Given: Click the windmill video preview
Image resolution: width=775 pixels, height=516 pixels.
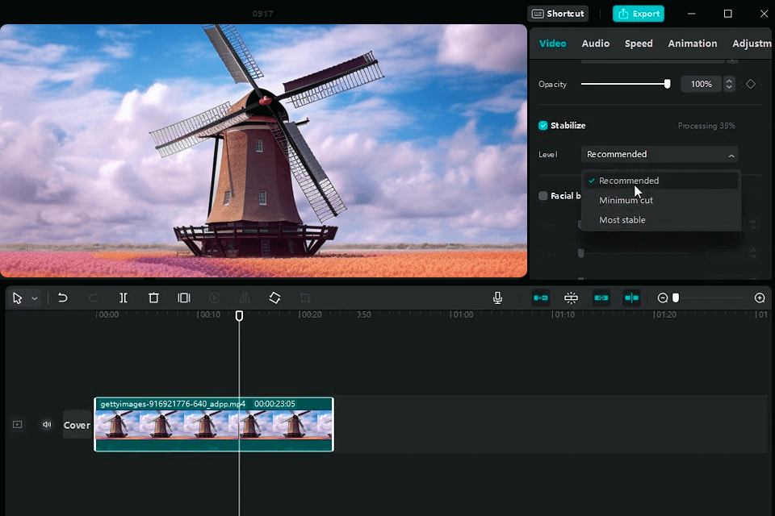Looking at the screenshot, I should coord(263,151).
